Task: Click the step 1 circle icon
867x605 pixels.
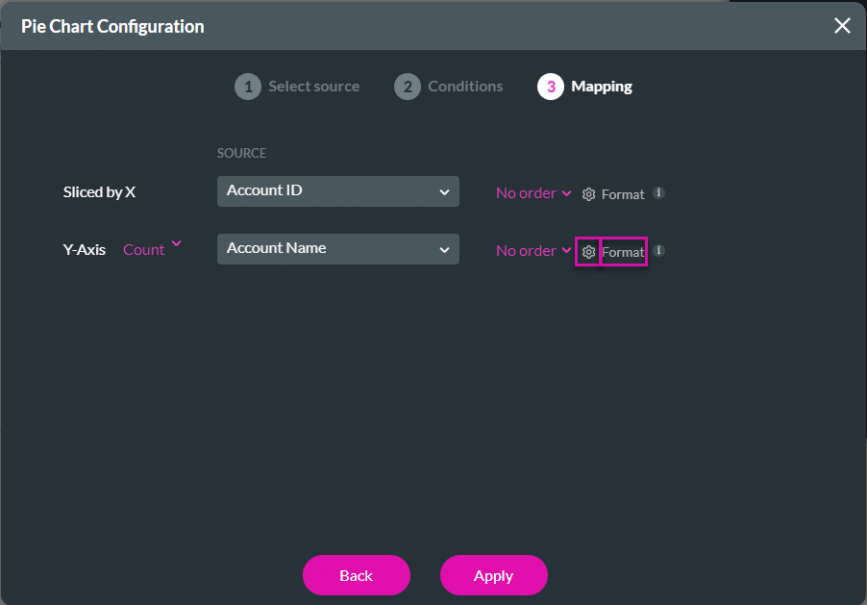Action: coord(247,86)
